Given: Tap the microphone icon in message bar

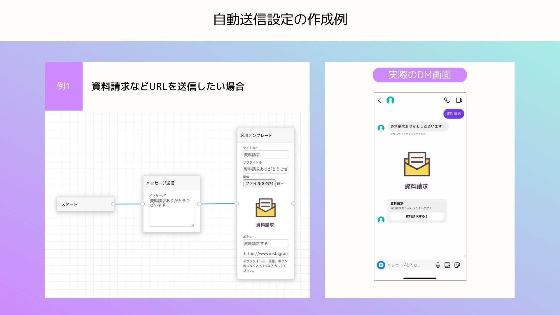Looking at the screenshot, I should click(438, 265).
